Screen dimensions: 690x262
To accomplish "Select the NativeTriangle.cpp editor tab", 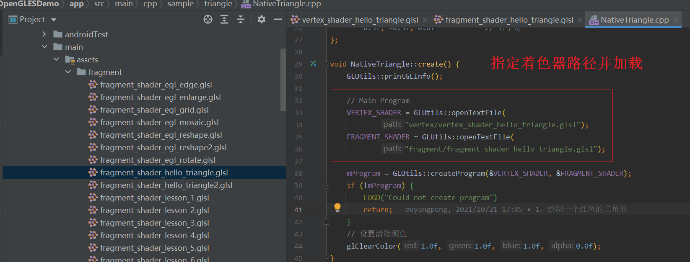I will click(x=634, y=20).
